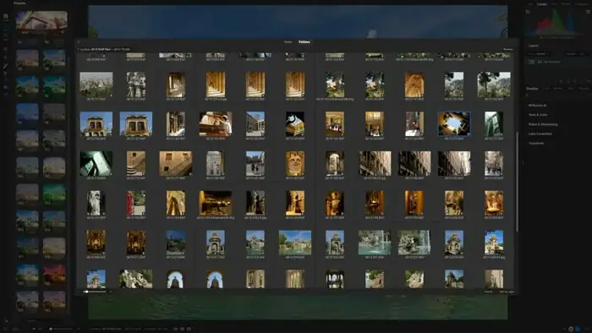Select the white sculpture in foliage thumbnail
Viewport: 592px width, 333px height.
136,279
